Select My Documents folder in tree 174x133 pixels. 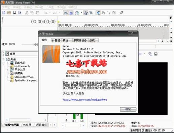tap(22, 66)
